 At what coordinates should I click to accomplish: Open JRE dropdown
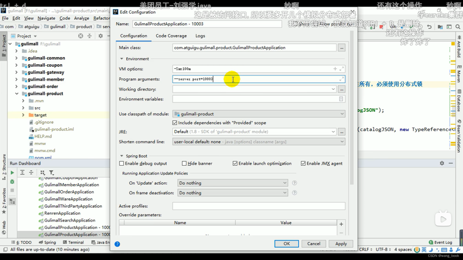333,132
